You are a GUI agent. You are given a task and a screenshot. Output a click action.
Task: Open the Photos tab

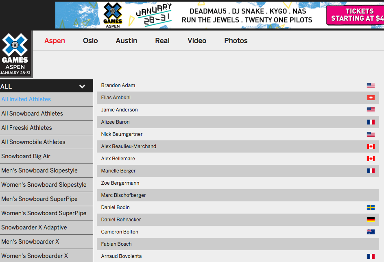(x=236, y=41)
